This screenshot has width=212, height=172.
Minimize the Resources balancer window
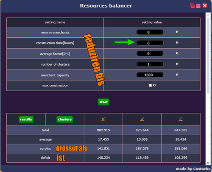tap(198, 6)
